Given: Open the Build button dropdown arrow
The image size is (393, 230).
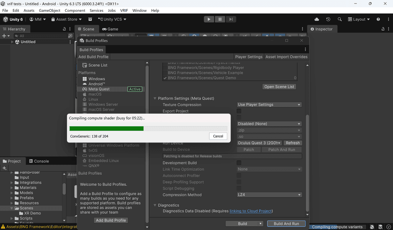Looking at the screenshot, I should [261, 224].
